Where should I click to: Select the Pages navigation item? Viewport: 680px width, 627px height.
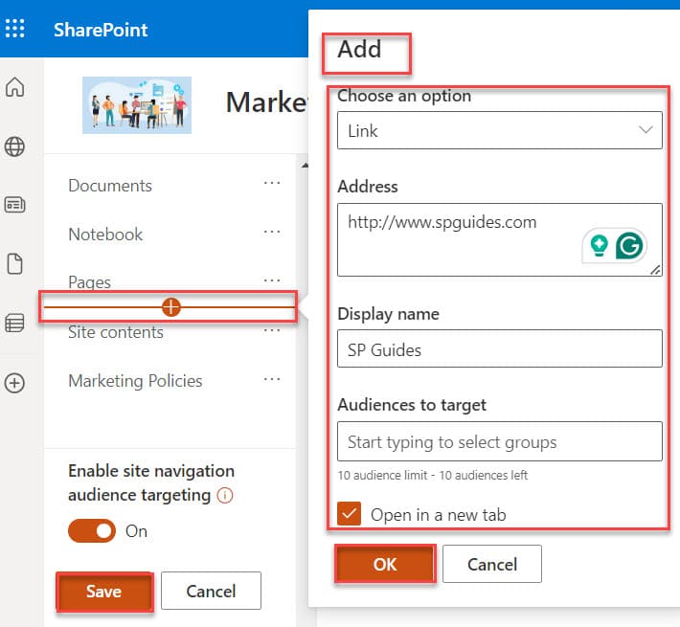coord(89,282)
